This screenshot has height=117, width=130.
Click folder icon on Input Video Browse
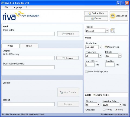(x=64, y=34)
